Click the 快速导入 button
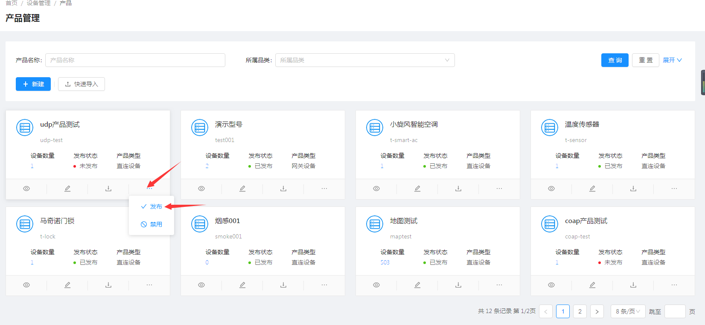 82,84
